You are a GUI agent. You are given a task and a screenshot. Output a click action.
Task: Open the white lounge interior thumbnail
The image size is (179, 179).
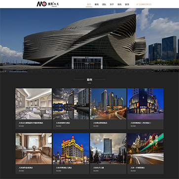34,104
